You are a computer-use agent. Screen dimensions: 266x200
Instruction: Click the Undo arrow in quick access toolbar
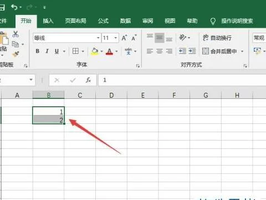coord(14,7)
